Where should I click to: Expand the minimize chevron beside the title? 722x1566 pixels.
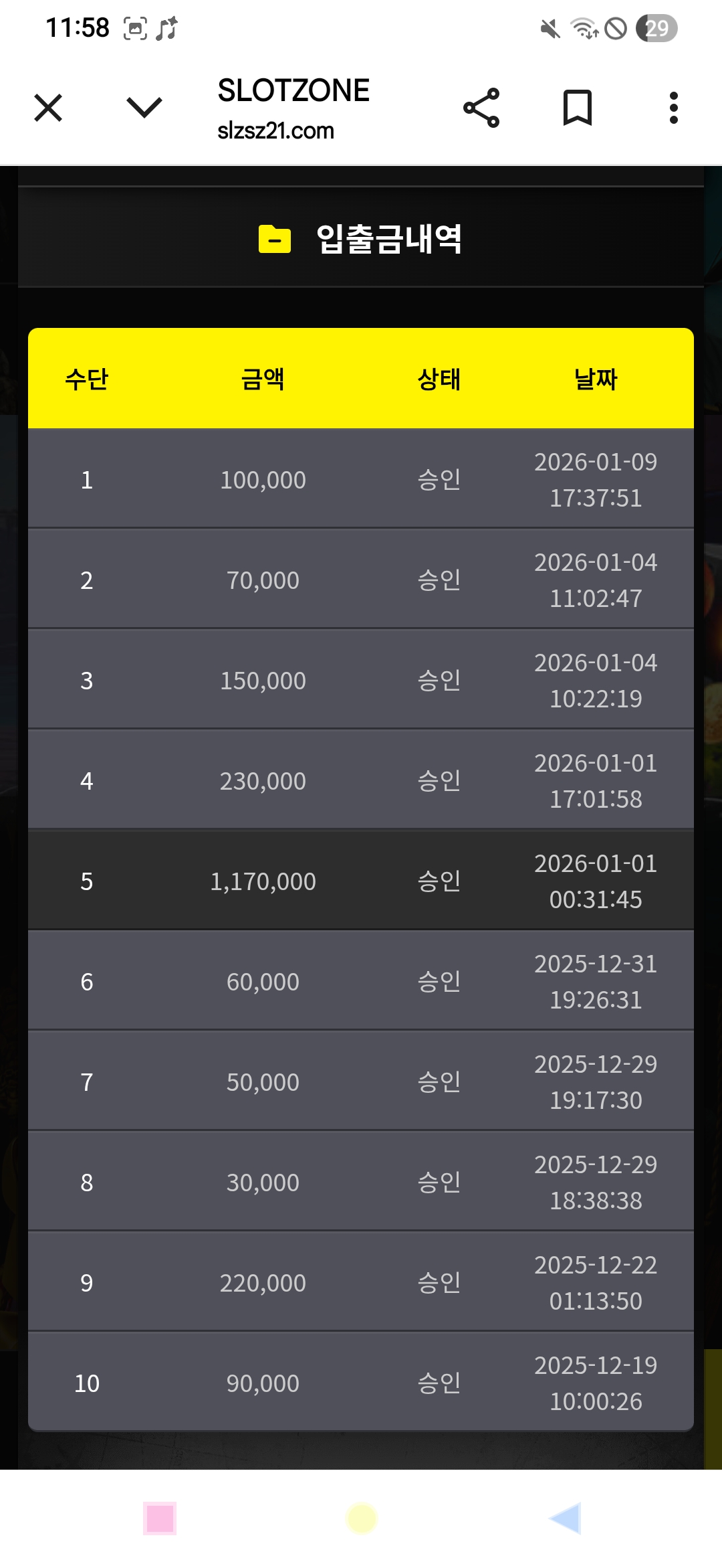(144, 108)
